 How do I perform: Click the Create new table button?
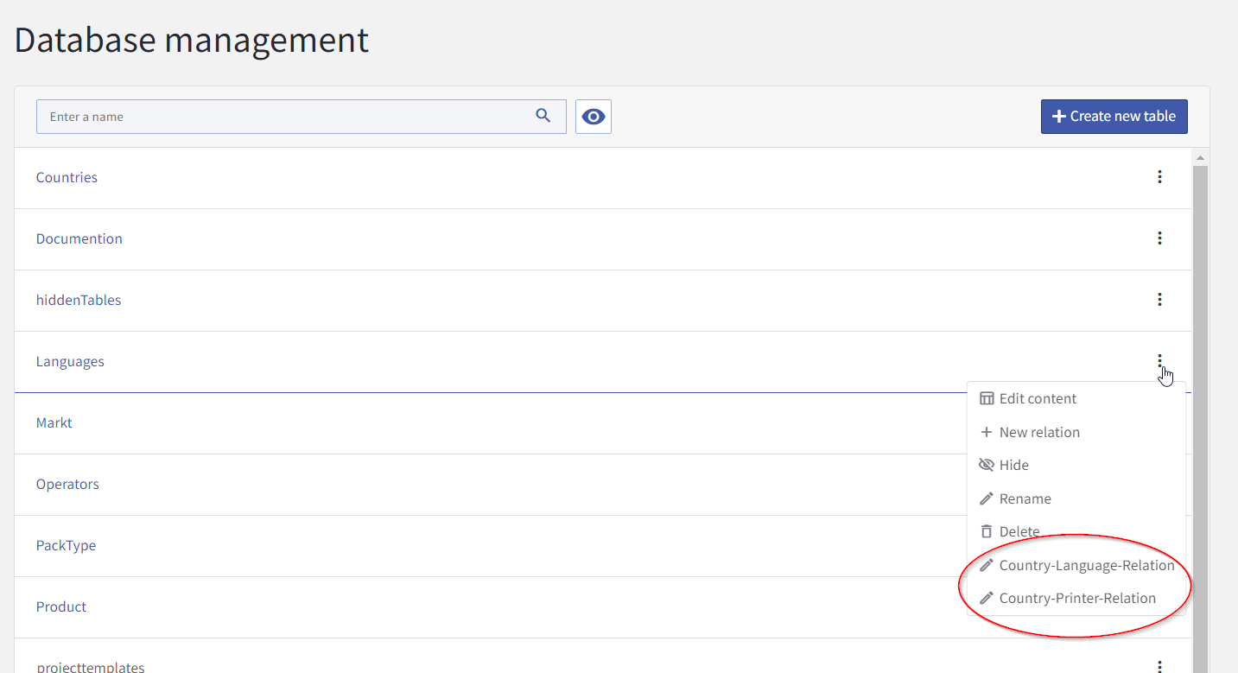pyautogui.click(x=1114, y=117)
